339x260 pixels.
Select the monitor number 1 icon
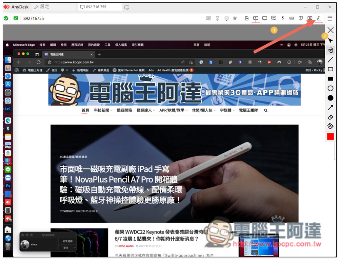(256, 18)
